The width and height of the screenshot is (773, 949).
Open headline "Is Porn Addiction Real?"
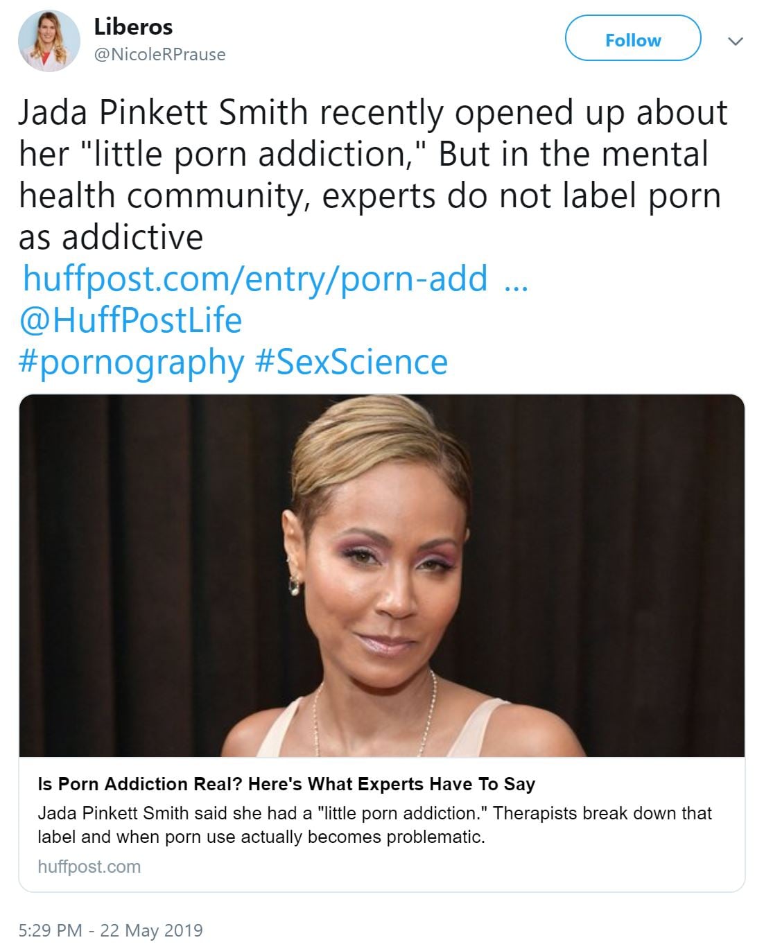point(286,784)
